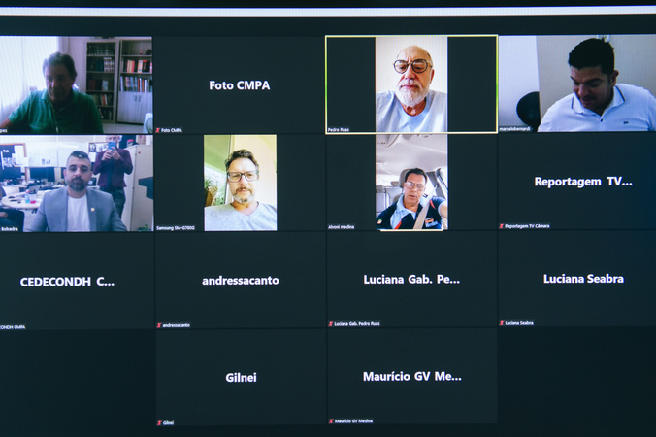Viewport: 656px width, 437px height.
Task: Select the Foto CMPA participant tile
Action: (240, 85)
